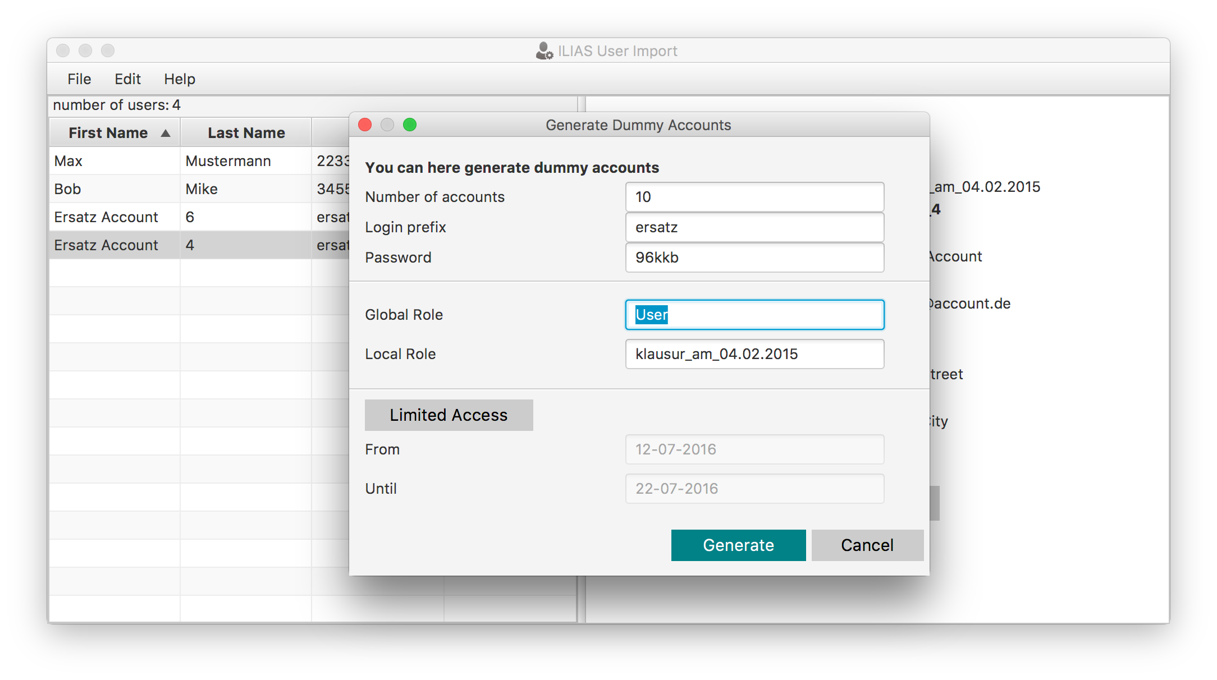Image resolution: width=1217 pixels, height=680 pixels.
Task: Click the Number of accounts field
Action: coord(754,197)
